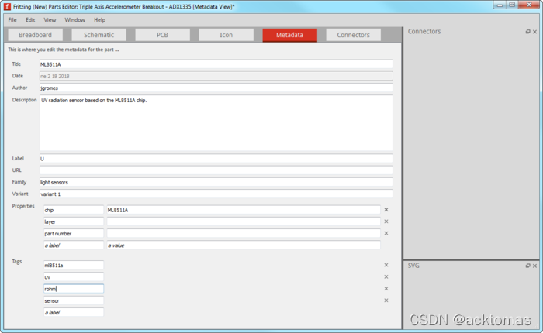The height and width of the screenshot is (333, 543).
Task: Click the empty part number value field
Action: [x=244, y=233]
